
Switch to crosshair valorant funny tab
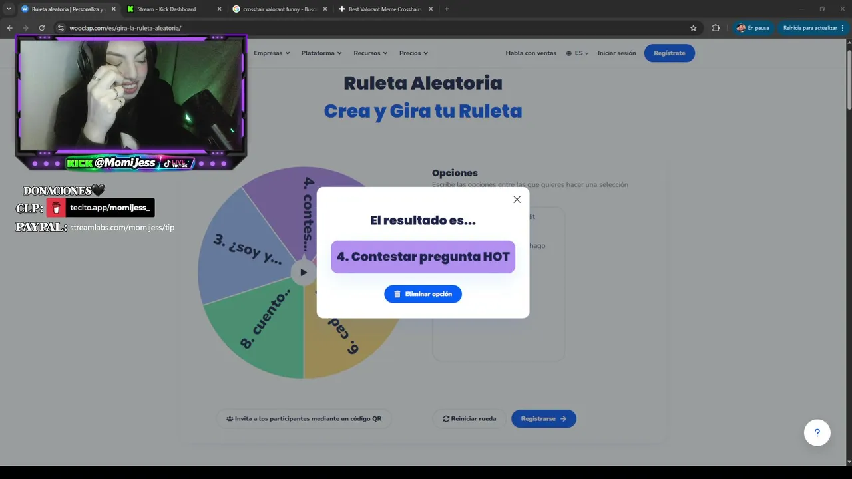click(x=280, y=9)
